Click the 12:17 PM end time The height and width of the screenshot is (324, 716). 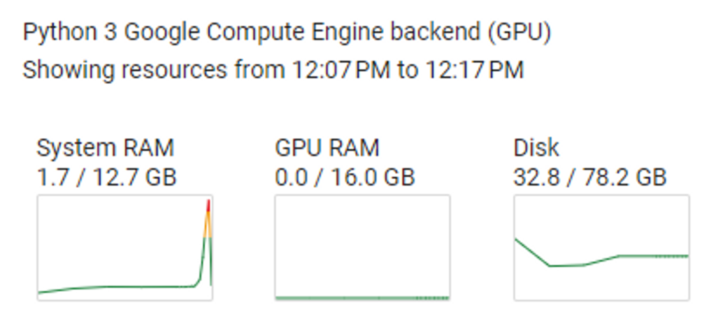point(475,71)
